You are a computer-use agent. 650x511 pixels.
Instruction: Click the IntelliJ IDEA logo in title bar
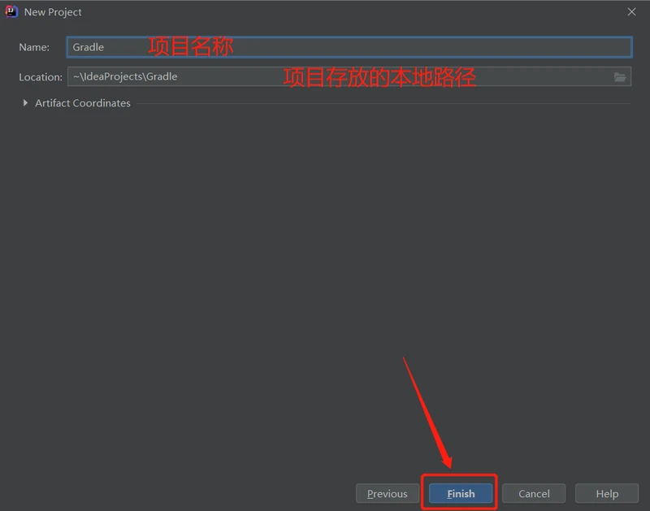click(11, 11)
